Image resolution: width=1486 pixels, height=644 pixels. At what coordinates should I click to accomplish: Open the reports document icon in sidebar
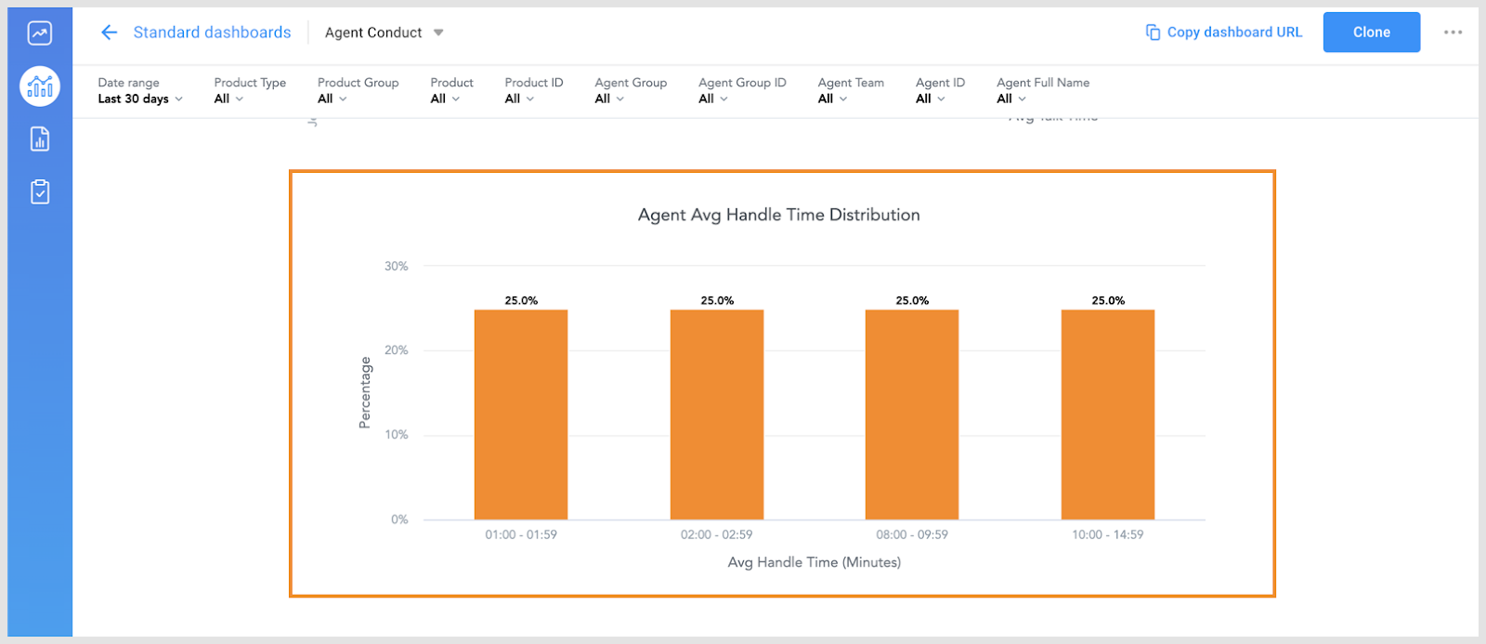point(38,138)
